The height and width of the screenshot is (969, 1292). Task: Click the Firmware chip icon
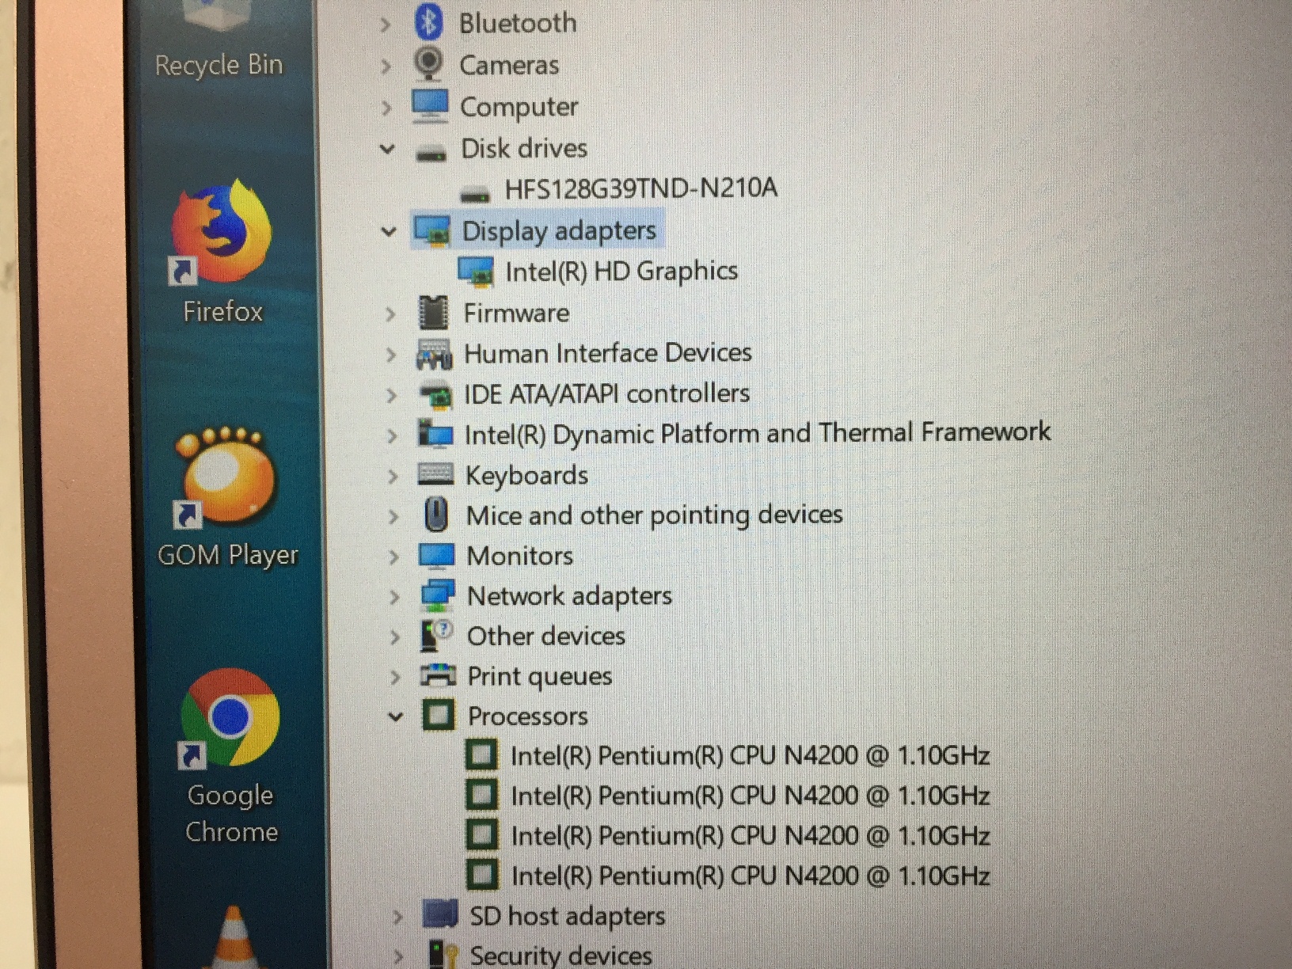coord(433,313)
